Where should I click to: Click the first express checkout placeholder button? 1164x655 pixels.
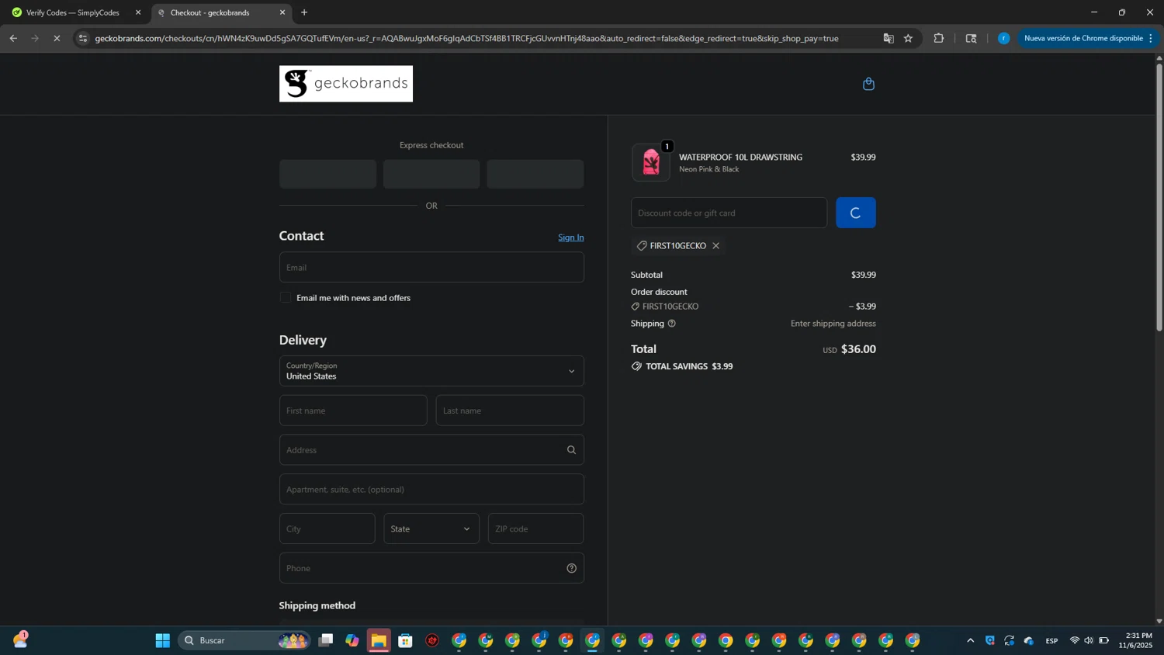[327, 174]
